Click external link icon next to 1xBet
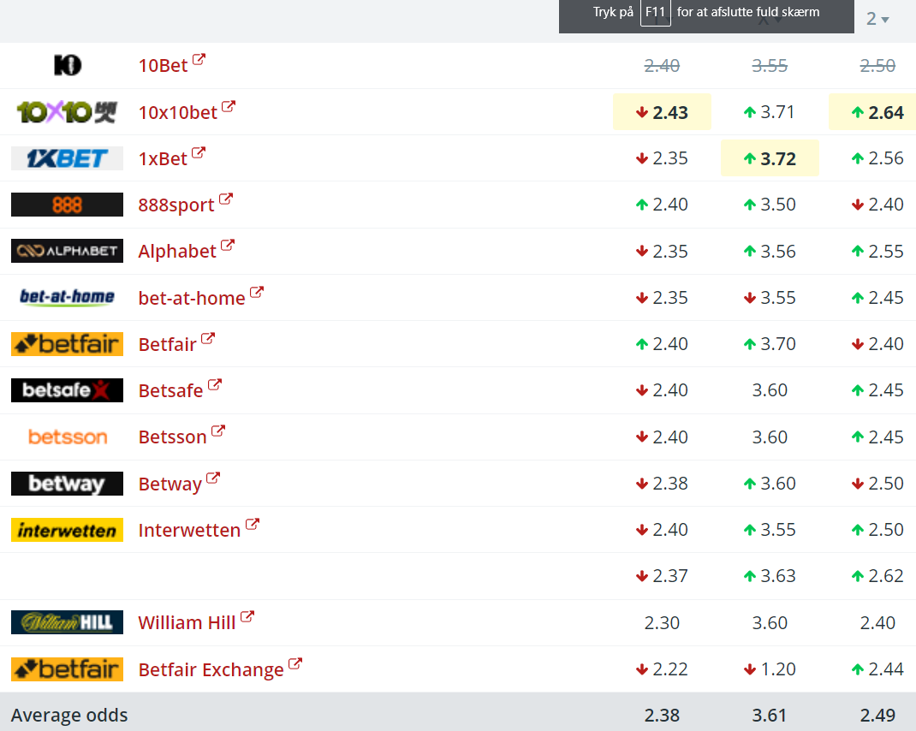The width and height of the screenshot is (916, 731). coord(199,152)
